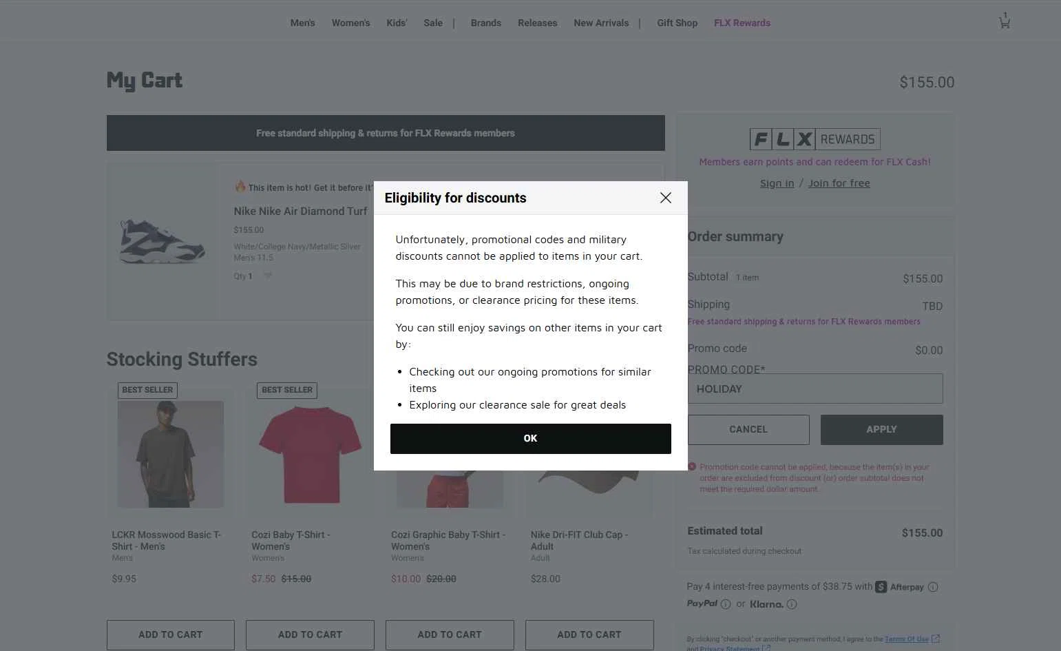
Task: Open the Kids' menu
Action: [x=397, y=23]
